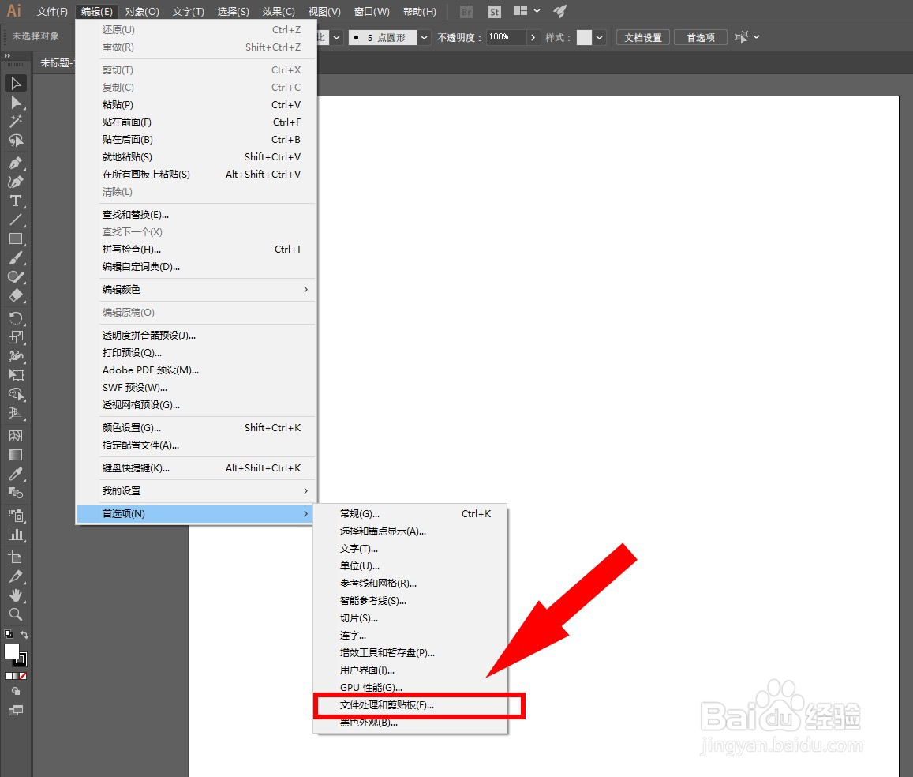
Task: Select the Type tool
Action: pyautogui.click(x=16, y=201)
